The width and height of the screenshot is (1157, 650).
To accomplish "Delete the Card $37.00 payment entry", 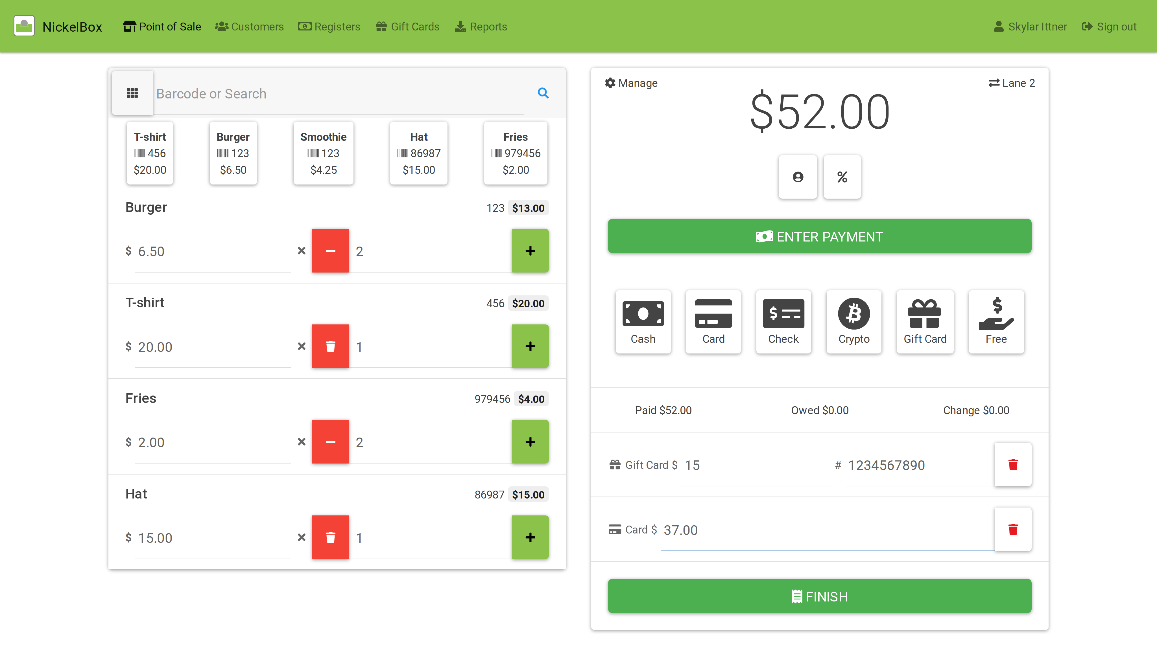I will tap(1013, 529).
